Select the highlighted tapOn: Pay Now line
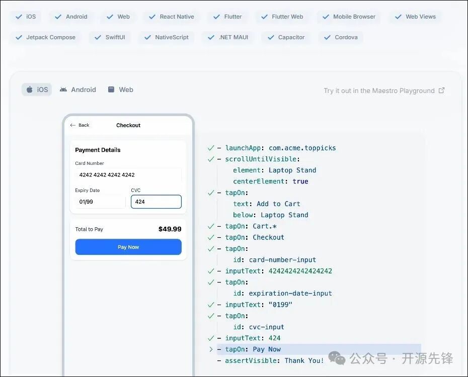 (319, 349)
